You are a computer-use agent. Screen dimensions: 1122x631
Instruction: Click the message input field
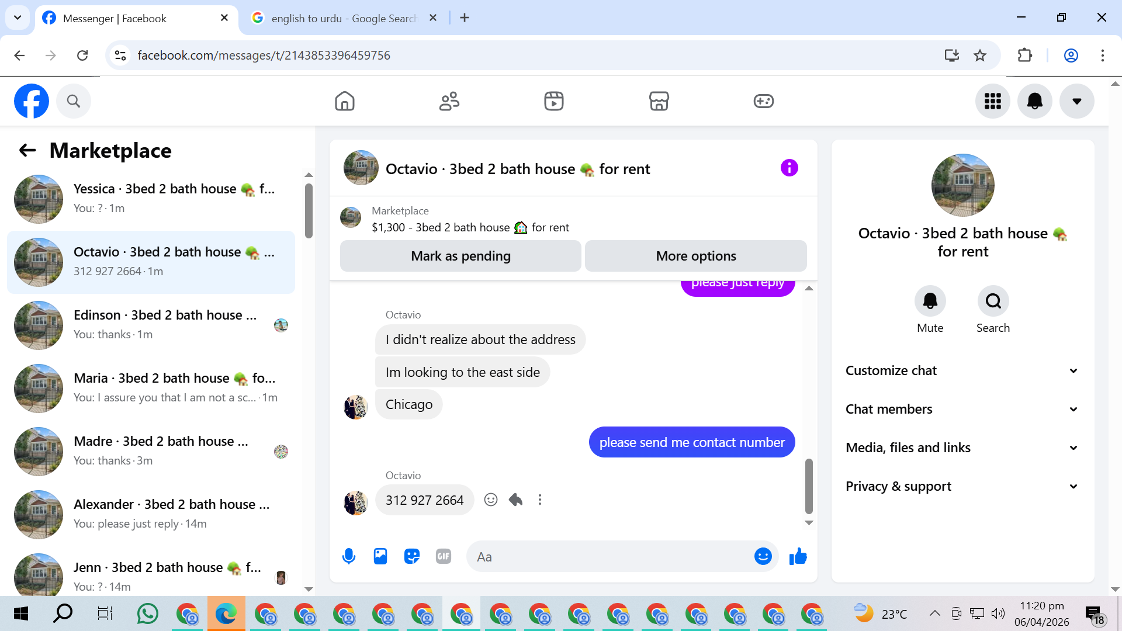611,557
